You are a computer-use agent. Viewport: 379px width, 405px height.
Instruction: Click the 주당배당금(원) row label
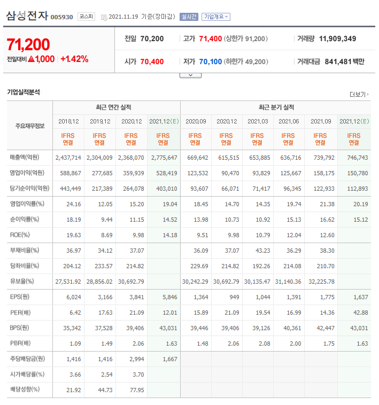[27, 359]
